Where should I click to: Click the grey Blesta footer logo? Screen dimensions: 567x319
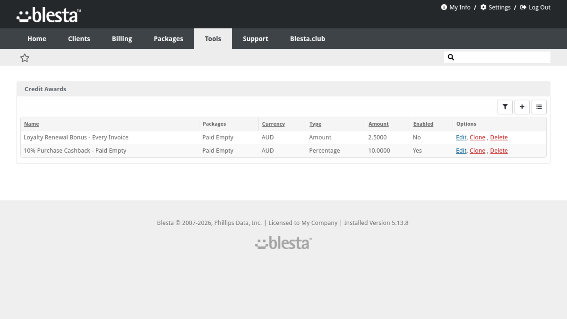(x=283, y=243)
